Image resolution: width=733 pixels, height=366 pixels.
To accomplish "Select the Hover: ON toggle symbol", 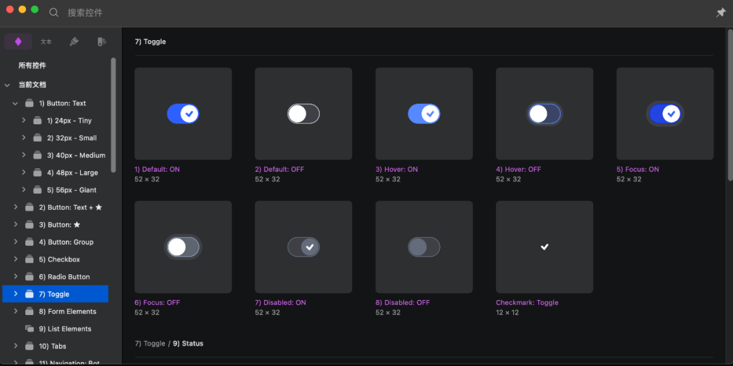I will 424,113.
